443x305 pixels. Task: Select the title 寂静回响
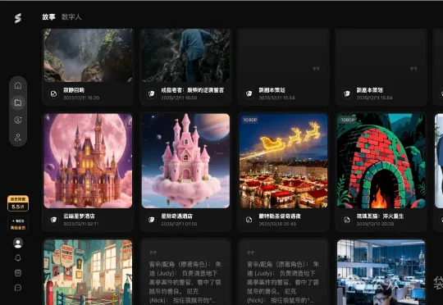[x=74, y=90]
